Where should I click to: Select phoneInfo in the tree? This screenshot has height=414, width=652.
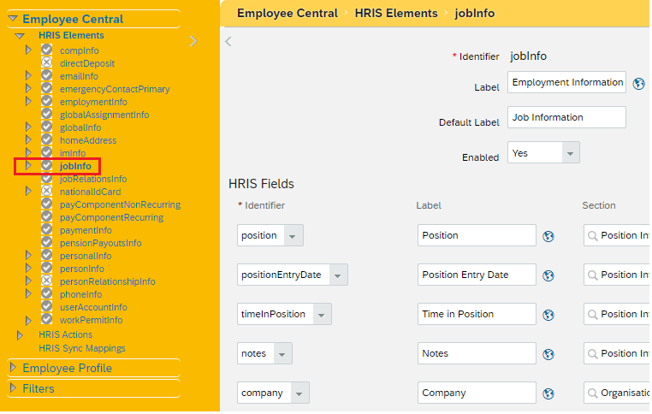tap(80, 294)
